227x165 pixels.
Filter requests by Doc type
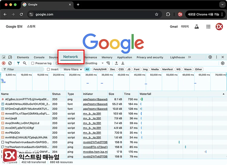113,69
